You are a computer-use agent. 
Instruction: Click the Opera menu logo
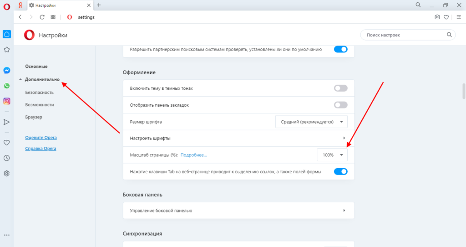(x=7, y=5)
